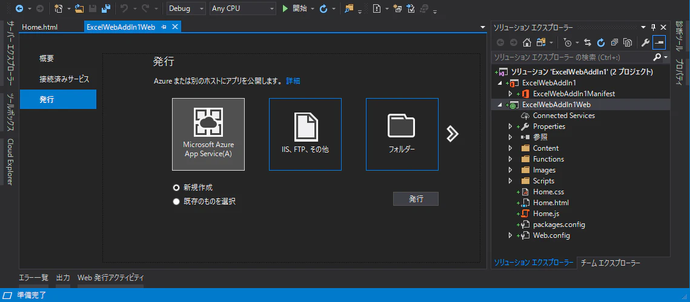
Task: Click the Collapse All icon in Solution Explorer
Action: click(614, 42)
